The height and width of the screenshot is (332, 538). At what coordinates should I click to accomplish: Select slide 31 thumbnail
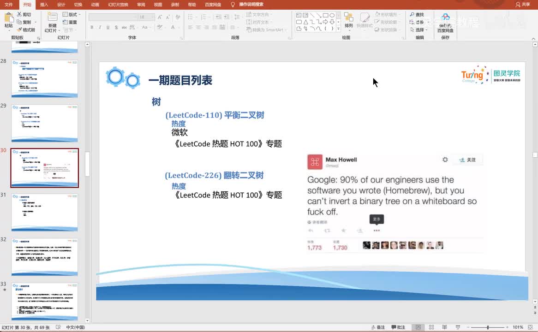point(45,212)
